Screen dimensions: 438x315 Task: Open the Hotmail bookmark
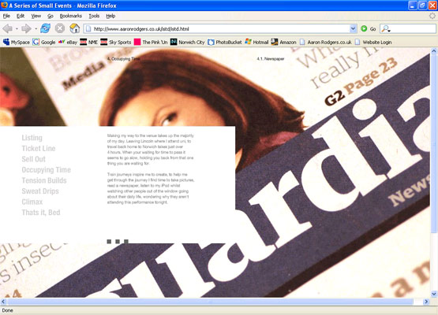(256, 42)
